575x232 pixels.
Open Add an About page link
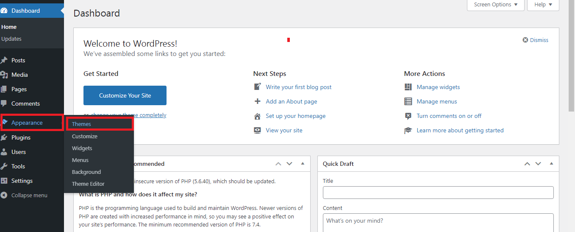292,101
